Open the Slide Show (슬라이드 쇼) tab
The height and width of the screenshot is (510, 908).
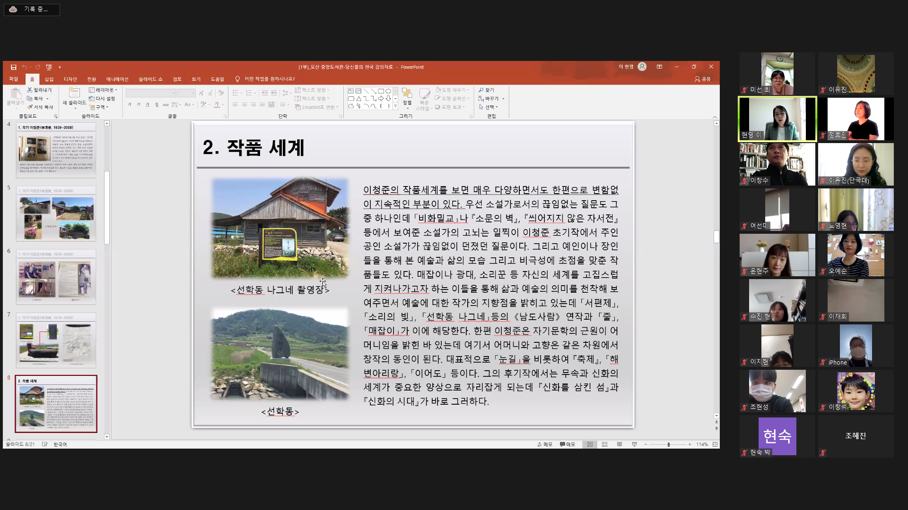coord(150,79)
